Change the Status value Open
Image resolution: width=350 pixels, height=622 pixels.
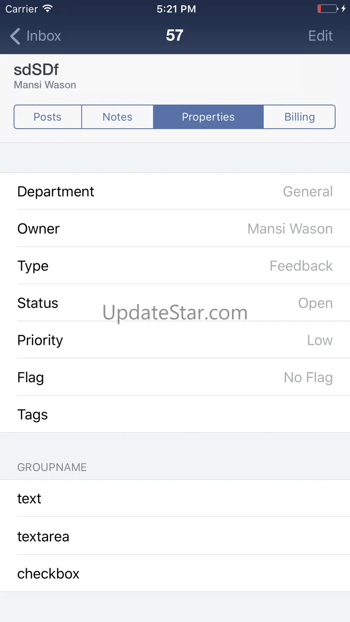pos(175,303)
